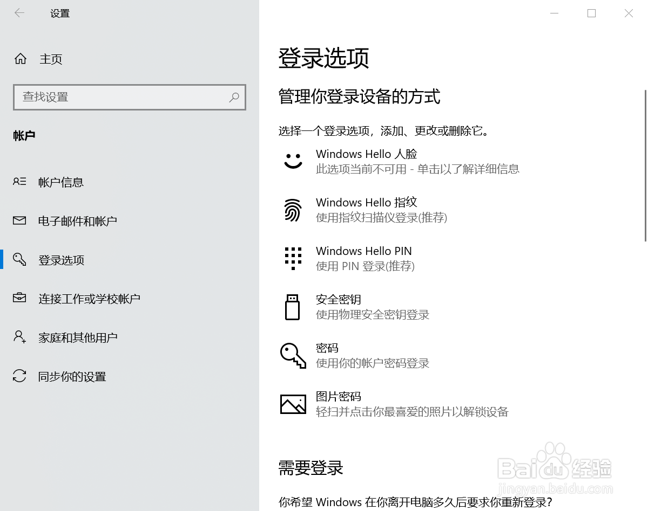The width and height of the screenshot is (648, 511).
Task: Maximize the Settings window
Action: coord(591,13)
